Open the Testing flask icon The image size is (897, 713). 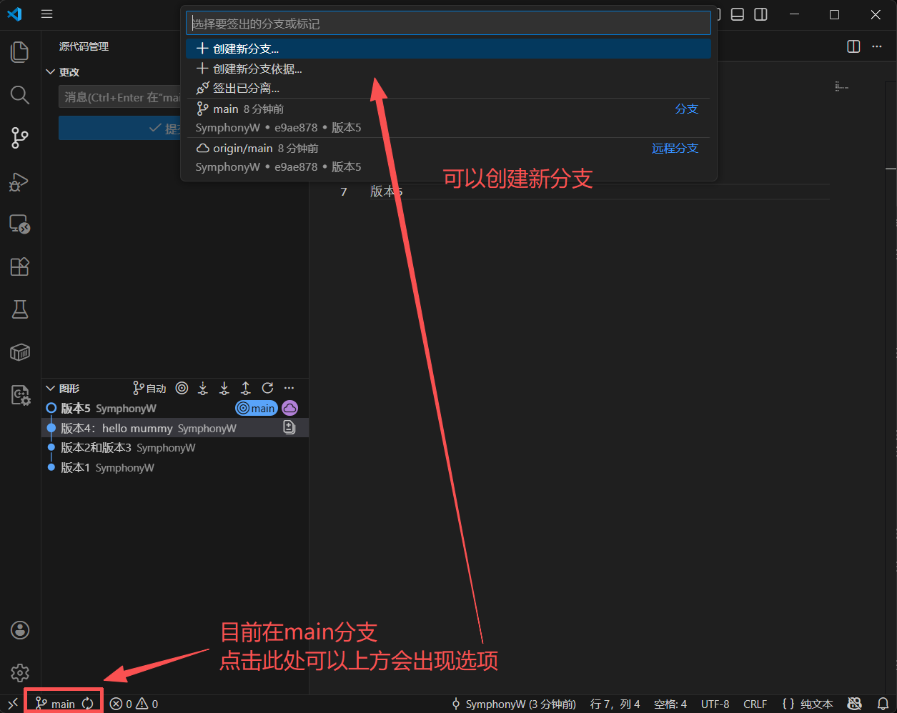(x=20, y=309)
